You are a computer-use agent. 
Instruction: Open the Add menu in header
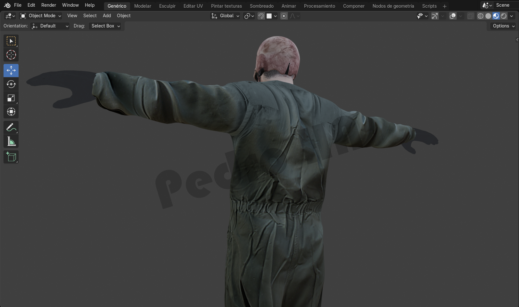tap(107, 16)
